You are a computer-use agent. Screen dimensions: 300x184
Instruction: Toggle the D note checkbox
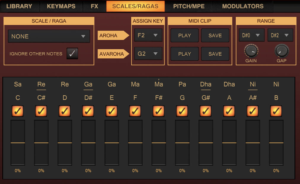65,111
